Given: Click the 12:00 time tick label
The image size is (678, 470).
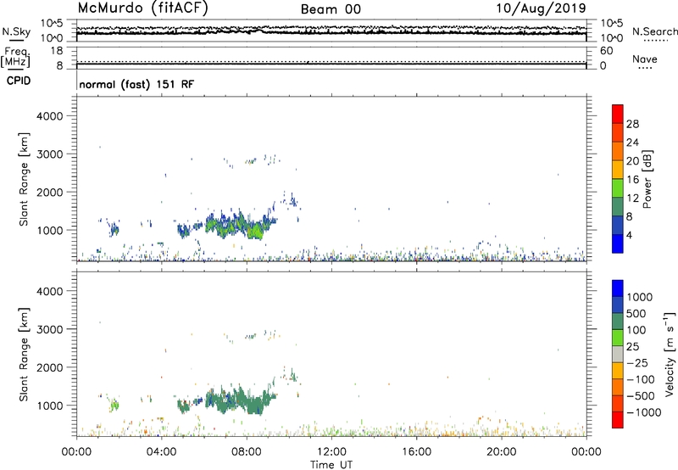Looking at the screenshot, I should click(331, 452).
